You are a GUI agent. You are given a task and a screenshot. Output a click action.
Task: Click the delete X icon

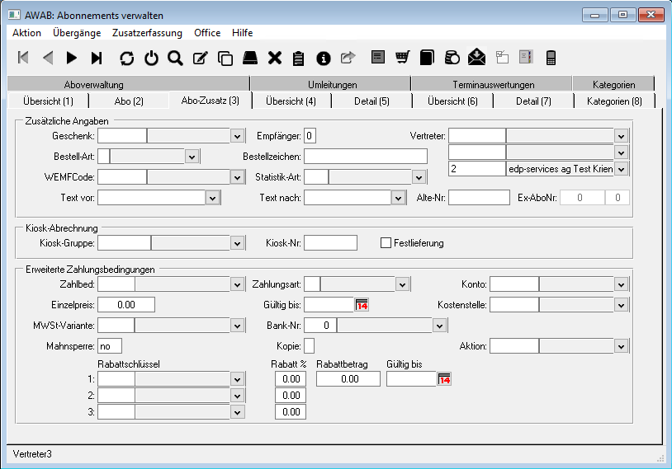[x=275, y=58]
